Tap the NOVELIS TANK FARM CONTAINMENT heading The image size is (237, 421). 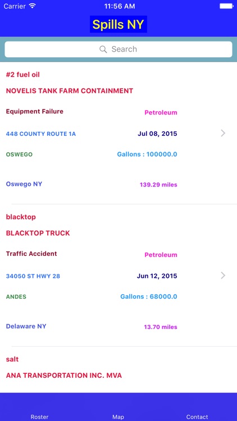(70, 91)
